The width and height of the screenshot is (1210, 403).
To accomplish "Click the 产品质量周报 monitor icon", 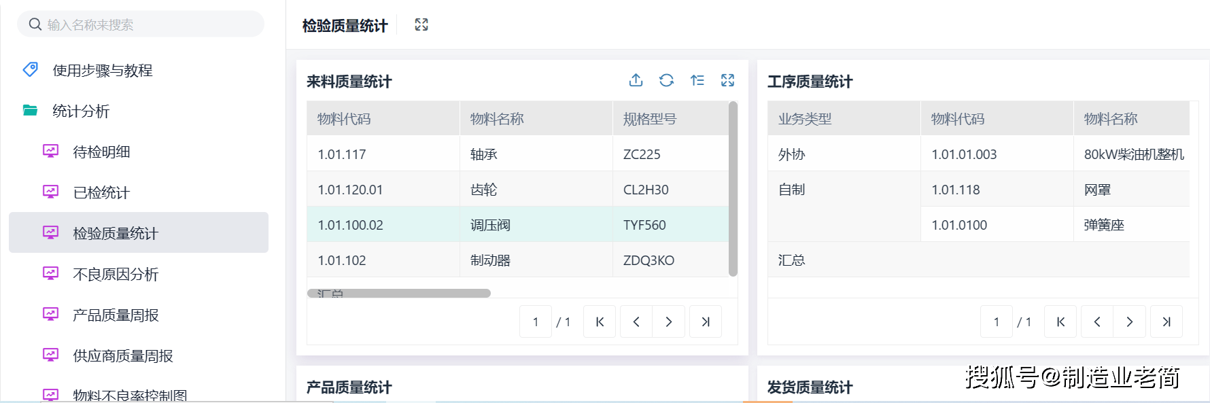I will [x=51, y=314].
